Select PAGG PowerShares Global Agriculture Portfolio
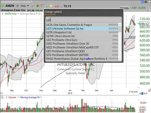This screenshot has width=151, height=113. (x=82, y=59)
